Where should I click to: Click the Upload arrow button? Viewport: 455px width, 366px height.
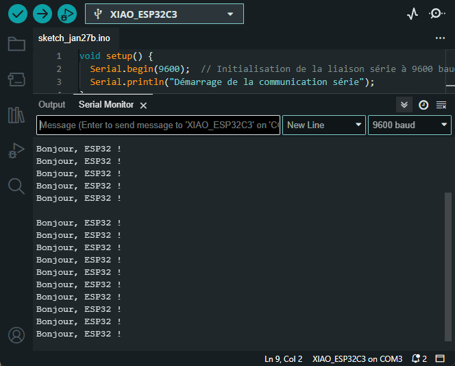click(42, 14)
